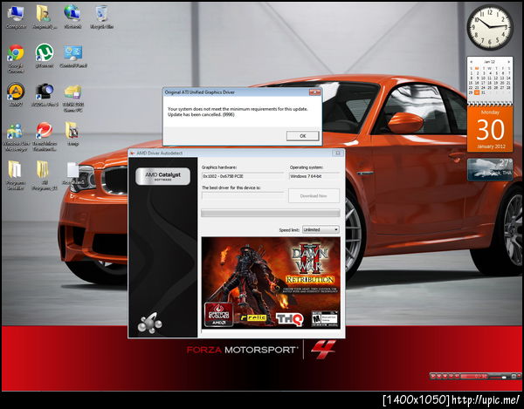Click the Dawn of War II Retribution banner
The width and height of the screenshot is (524, 409).
pyautogui.click(x=271, y=283)
